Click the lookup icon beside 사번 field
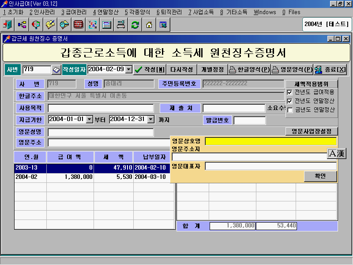This screenshot has height=265, width=353. pos(56,70)
